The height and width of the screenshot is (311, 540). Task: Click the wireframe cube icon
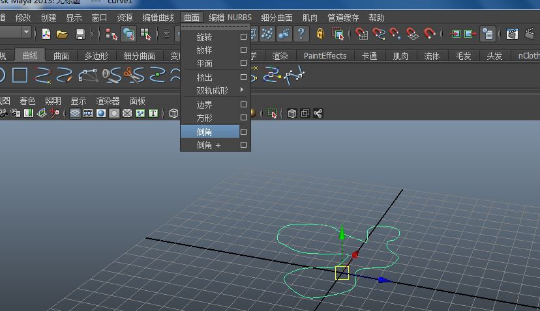pyautogui.click(x=173, y=113)
